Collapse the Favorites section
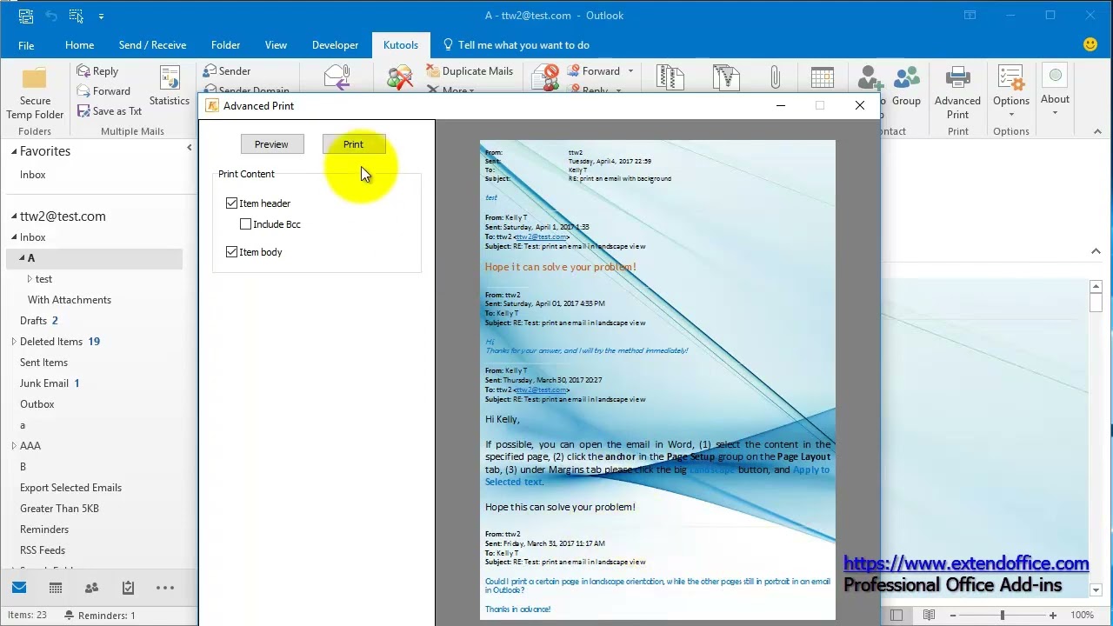This screenshot has height=626, width=1113. pyautogui.click(x=14, y=151)
